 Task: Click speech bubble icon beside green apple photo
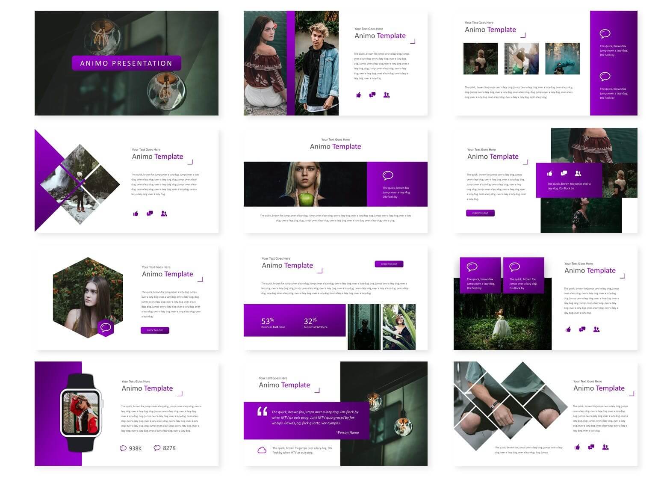pos(388,175)
